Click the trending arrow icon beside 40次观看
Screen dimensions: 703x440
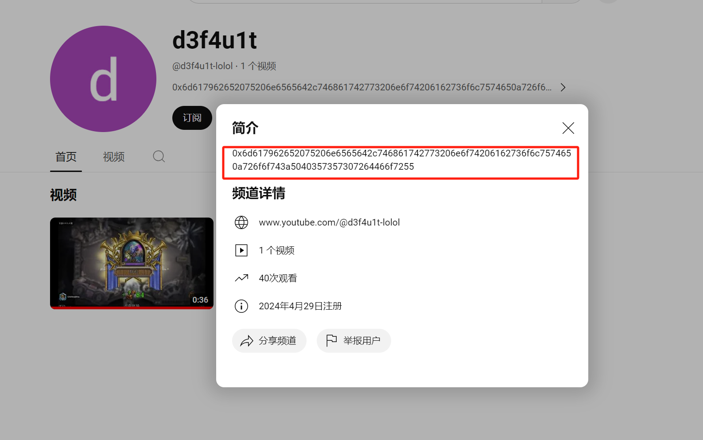tap(241, 278)
